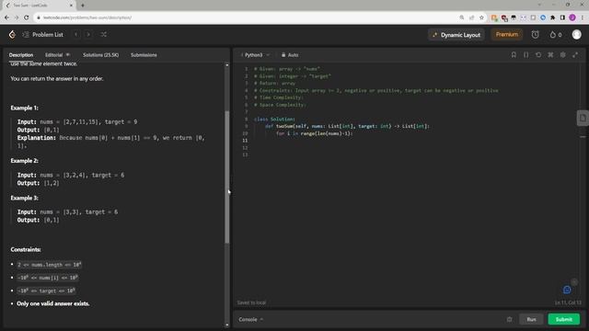The height and width of the screenshot is (331, 589).
Task: Start the timer alarm clock icon
Action: click(535, 35)
